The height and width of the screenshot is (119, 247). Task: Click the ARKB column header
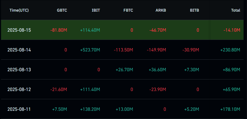tap(161, 10)
